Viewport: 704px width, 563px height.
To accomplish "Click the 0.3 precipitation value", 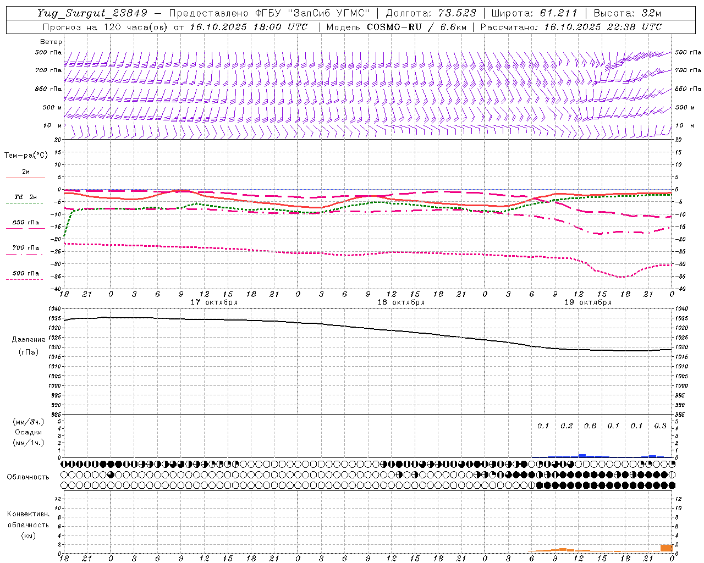I will tap(660, 426).
